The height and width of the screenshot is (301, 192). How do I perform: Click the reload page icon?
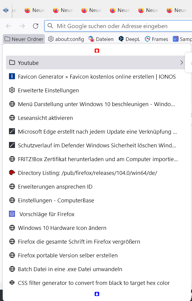pyautogui.click(x=36, y=26)
